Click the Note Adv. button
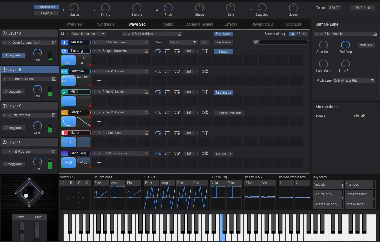The width and height of the screenshot is (380, 242). point(366,45)
